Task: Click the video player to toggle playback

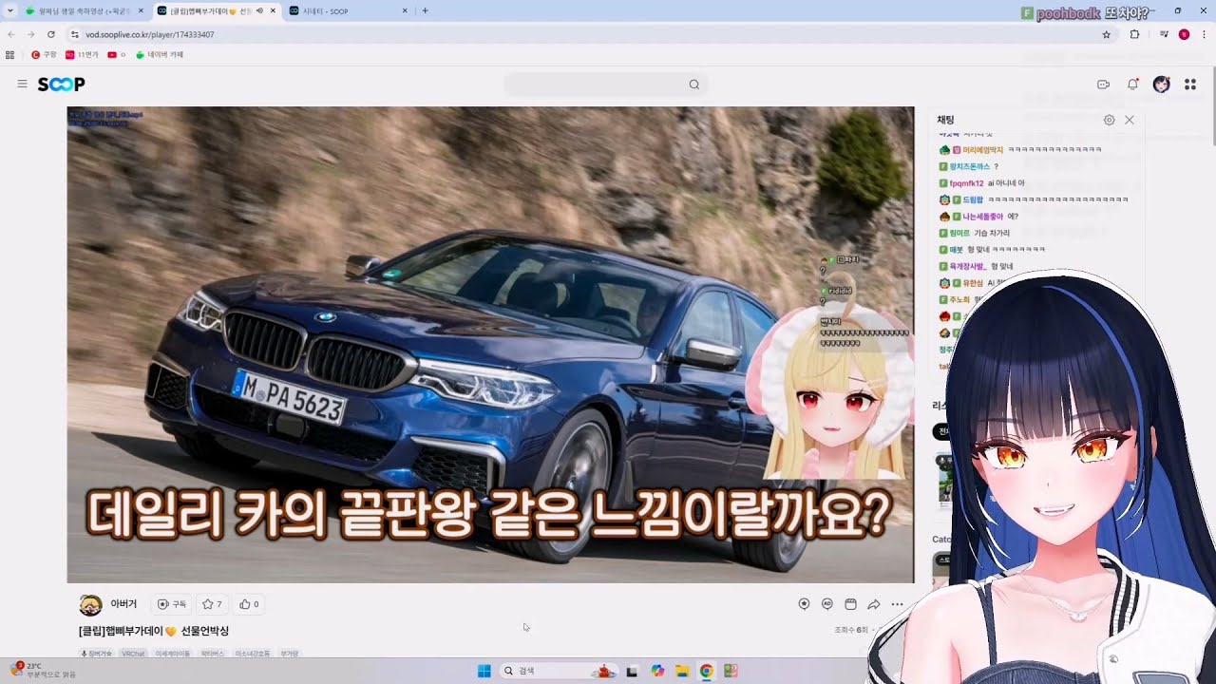Action: pyautogui.click(x=490, y=344)
